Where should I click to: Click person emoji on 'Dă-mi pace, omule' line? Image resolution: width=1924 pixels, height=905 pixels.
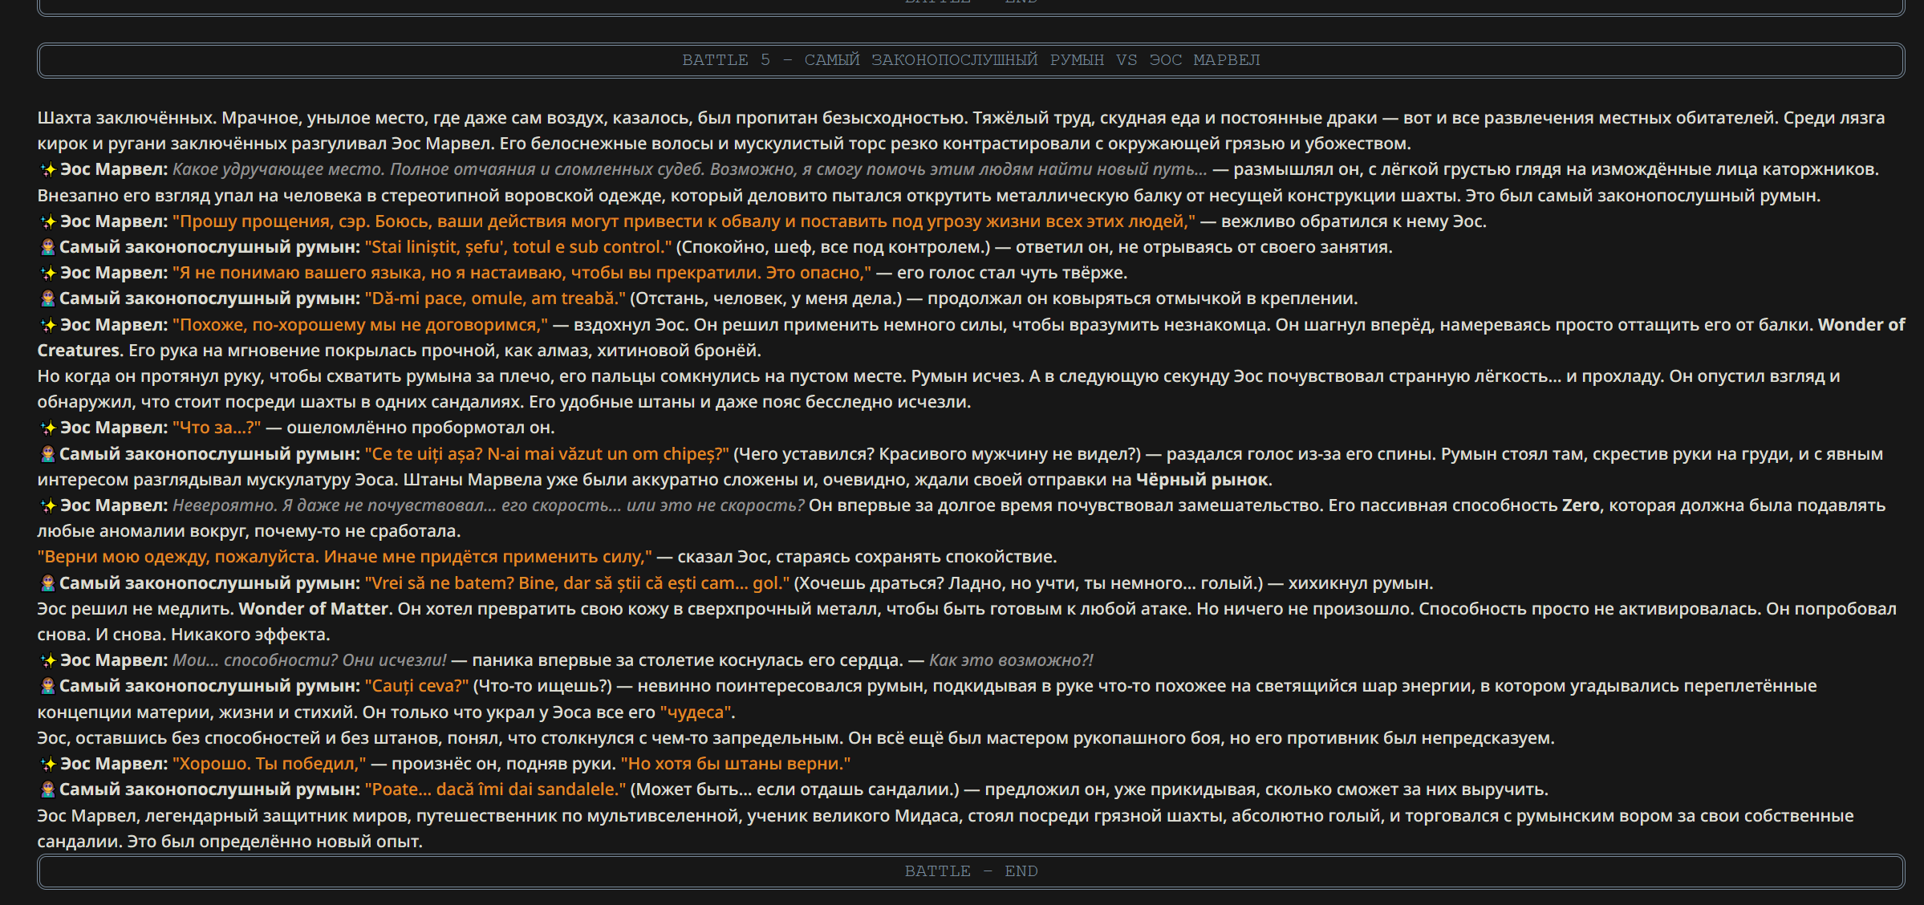tap(48, 298)
